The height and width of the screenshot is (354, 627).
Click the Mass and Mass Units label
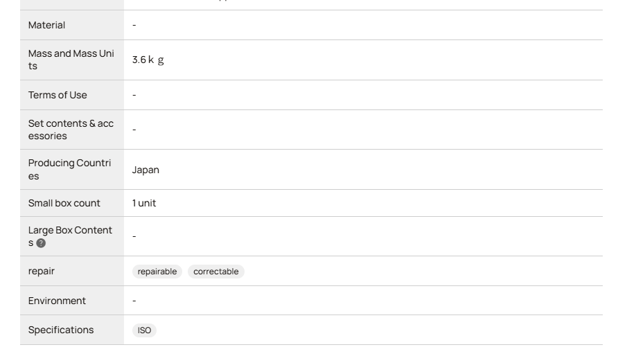click(71, 60)
